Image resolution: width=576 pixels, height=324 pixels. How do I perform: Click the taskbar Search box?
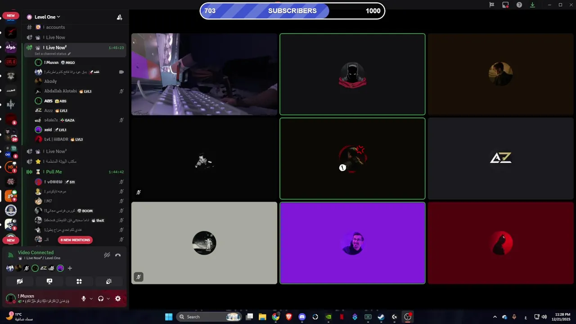coord(209,317)
